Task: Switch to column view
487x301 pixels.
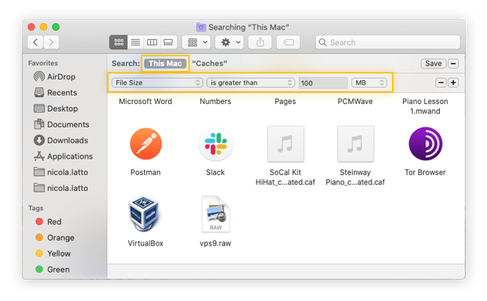Action: pyautogui.click(x=152, y=42)
